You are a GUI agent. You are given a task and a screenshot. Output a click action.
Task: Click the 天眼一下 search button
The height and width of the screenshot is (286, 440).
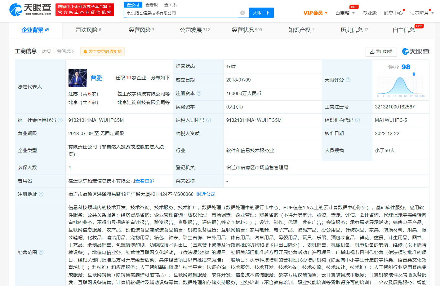click(x=261, y=13)
